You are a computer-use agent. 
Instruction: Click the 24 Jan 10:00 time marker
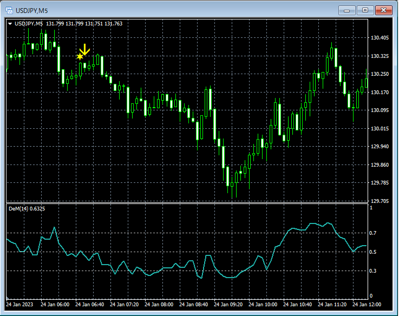point(264,304)
